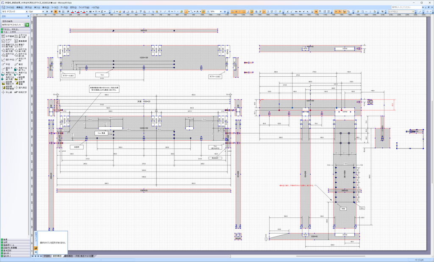Close the size and position window

[36, 252]
